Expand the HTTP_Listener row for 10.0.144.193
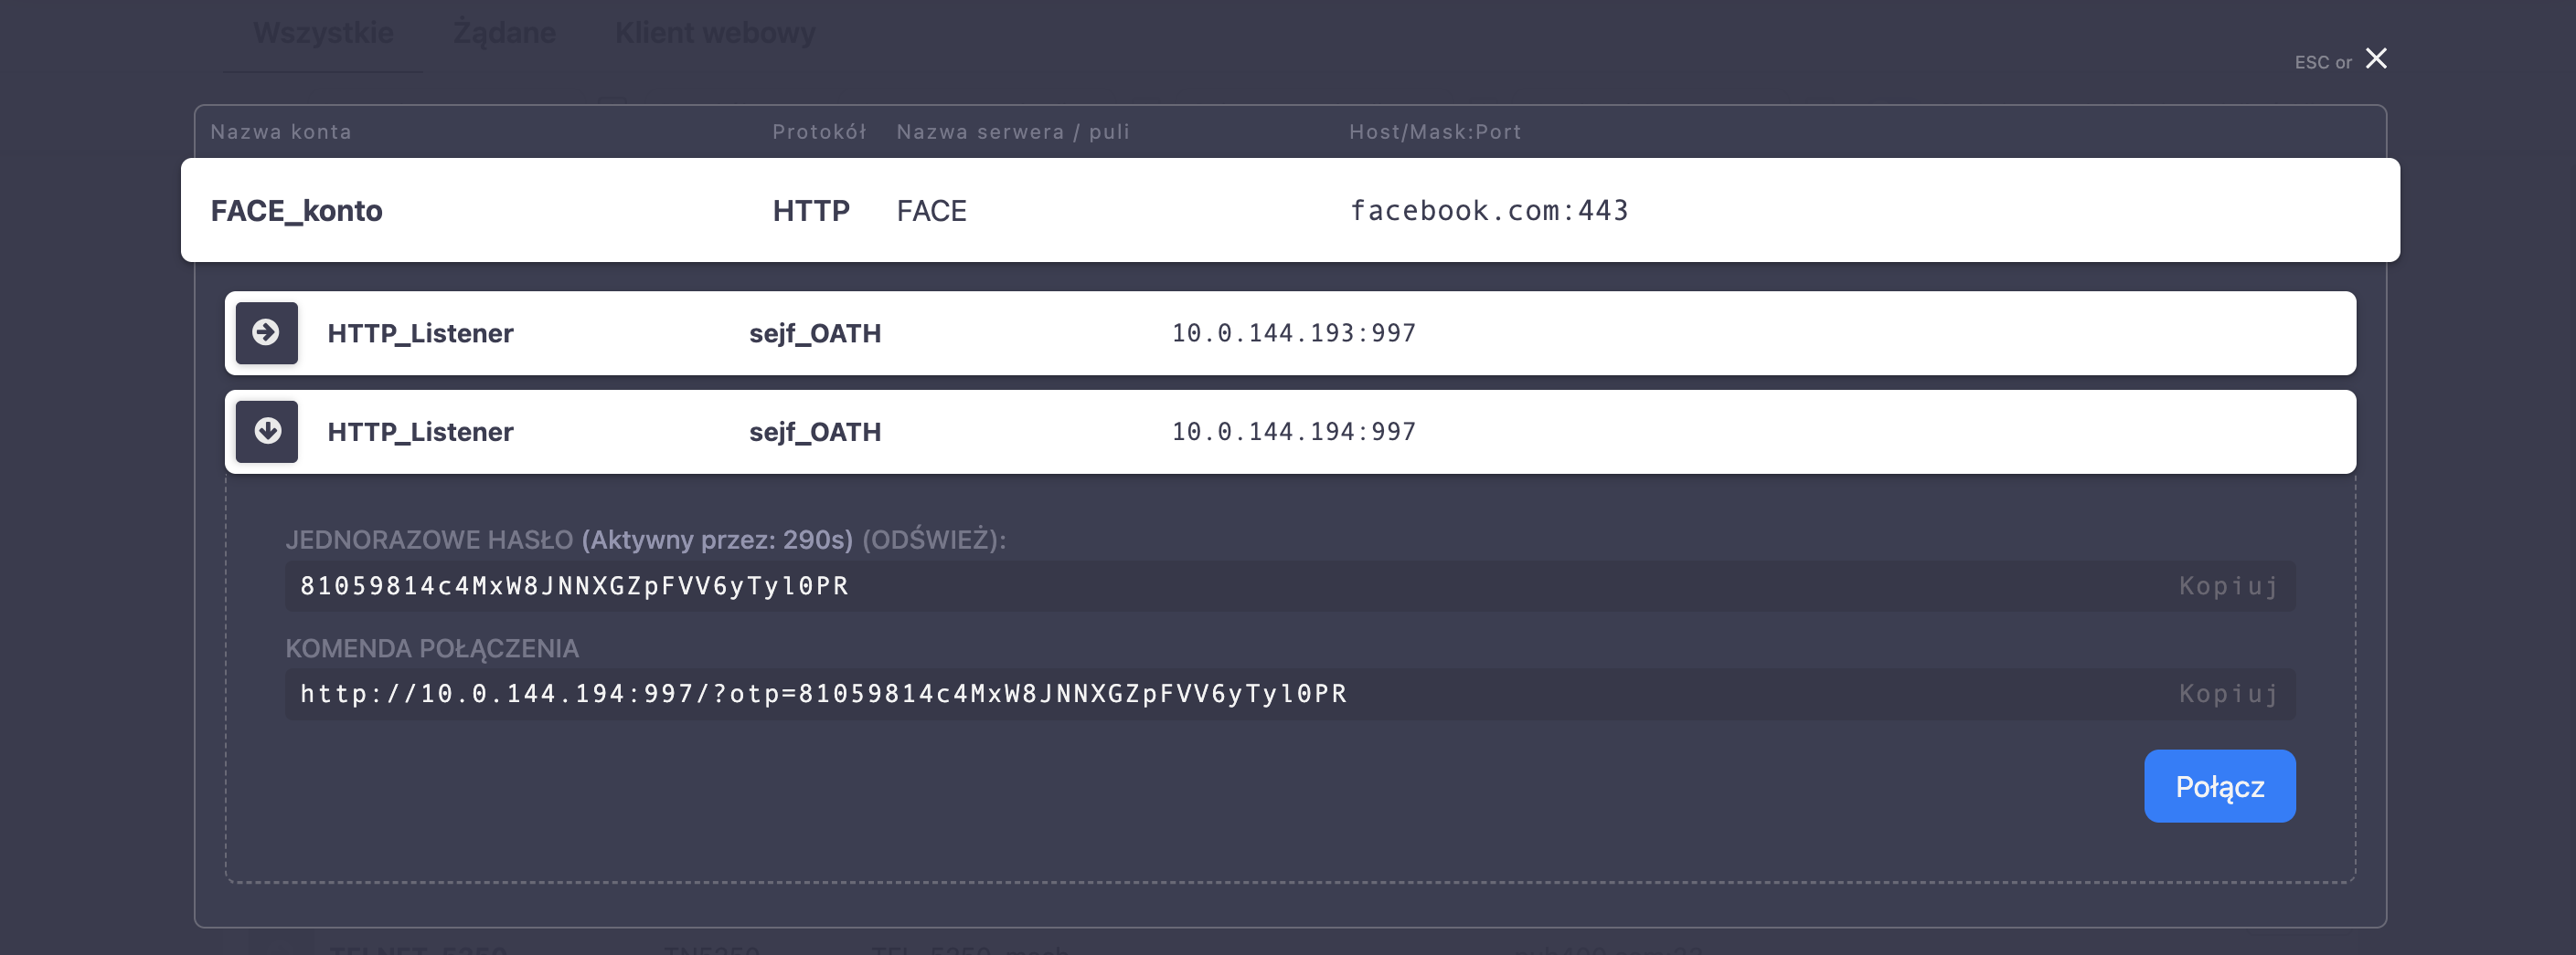The image size is (2576, 955). tap(266, 332)
